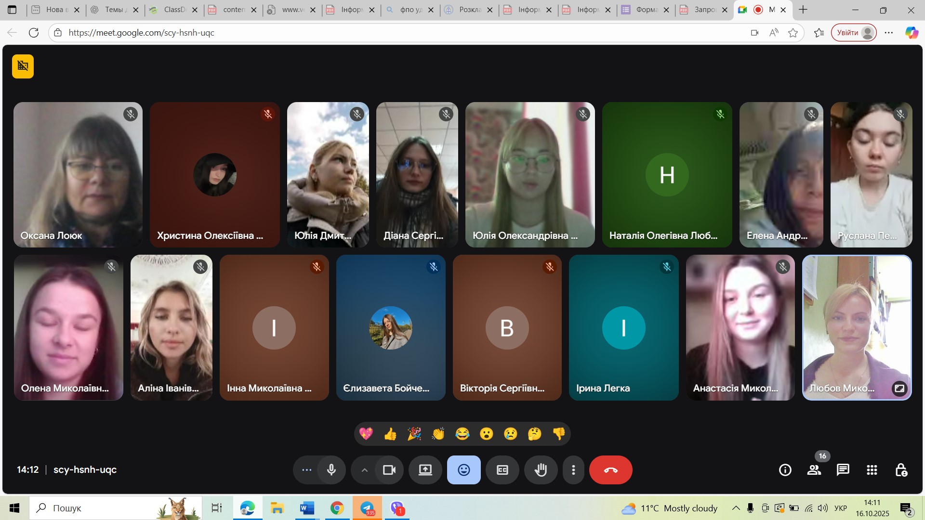The height and width of the screenshot is (520, 925).
Task: Open meeting details info icon
Action: tap(785, 470)
